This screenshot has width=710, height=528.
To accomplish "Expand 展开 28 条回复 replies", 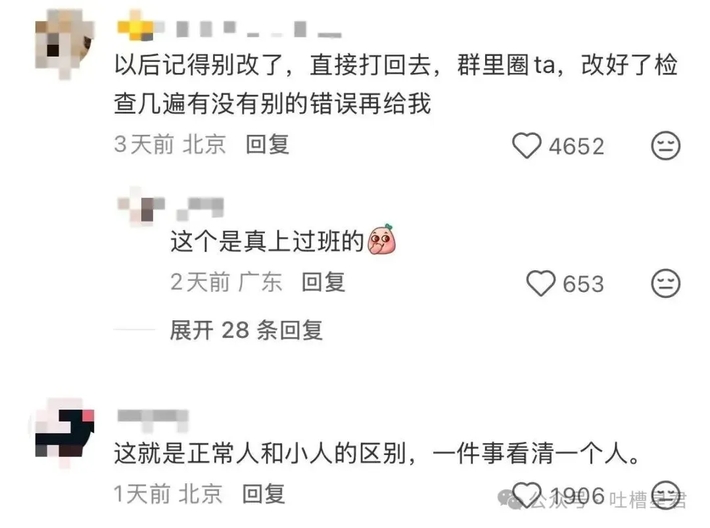I will [246, 330].
